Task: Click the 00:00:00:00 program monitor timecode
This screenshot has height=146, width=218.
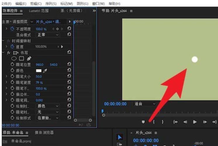Action: (115, 104)
